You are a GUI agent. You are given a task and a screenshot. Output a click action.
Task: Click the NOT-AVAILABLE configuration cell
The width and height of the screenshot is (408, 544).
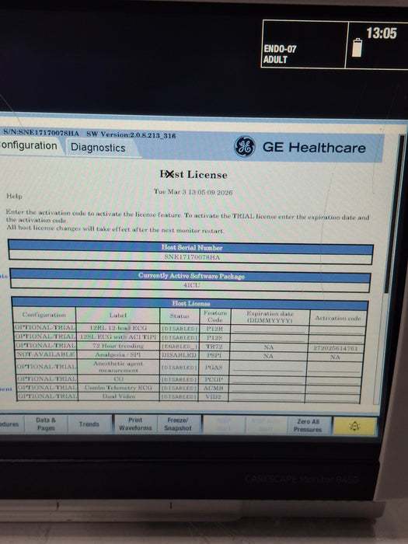(46, 354)
